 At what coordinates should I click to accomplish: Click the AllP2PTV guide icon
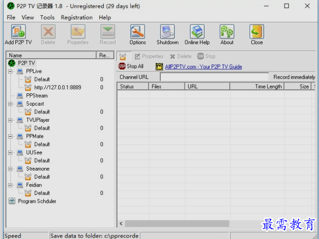(x=159, y=66)
